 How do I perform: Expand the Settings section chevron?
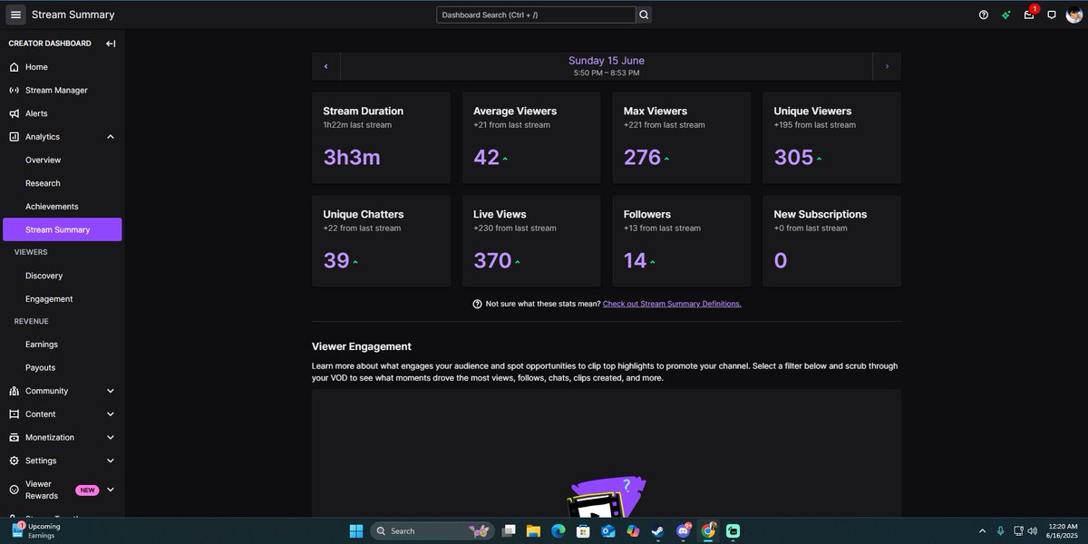111,461
